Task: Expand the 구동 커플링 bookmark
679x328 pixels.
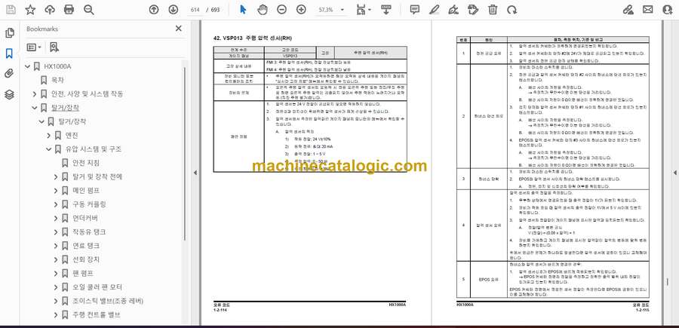Action: pos(56,204)
